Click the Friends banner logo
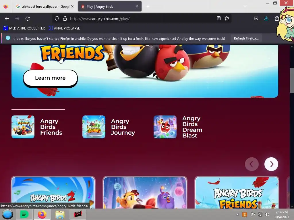 pyautogui.click(x=72, y=53)
